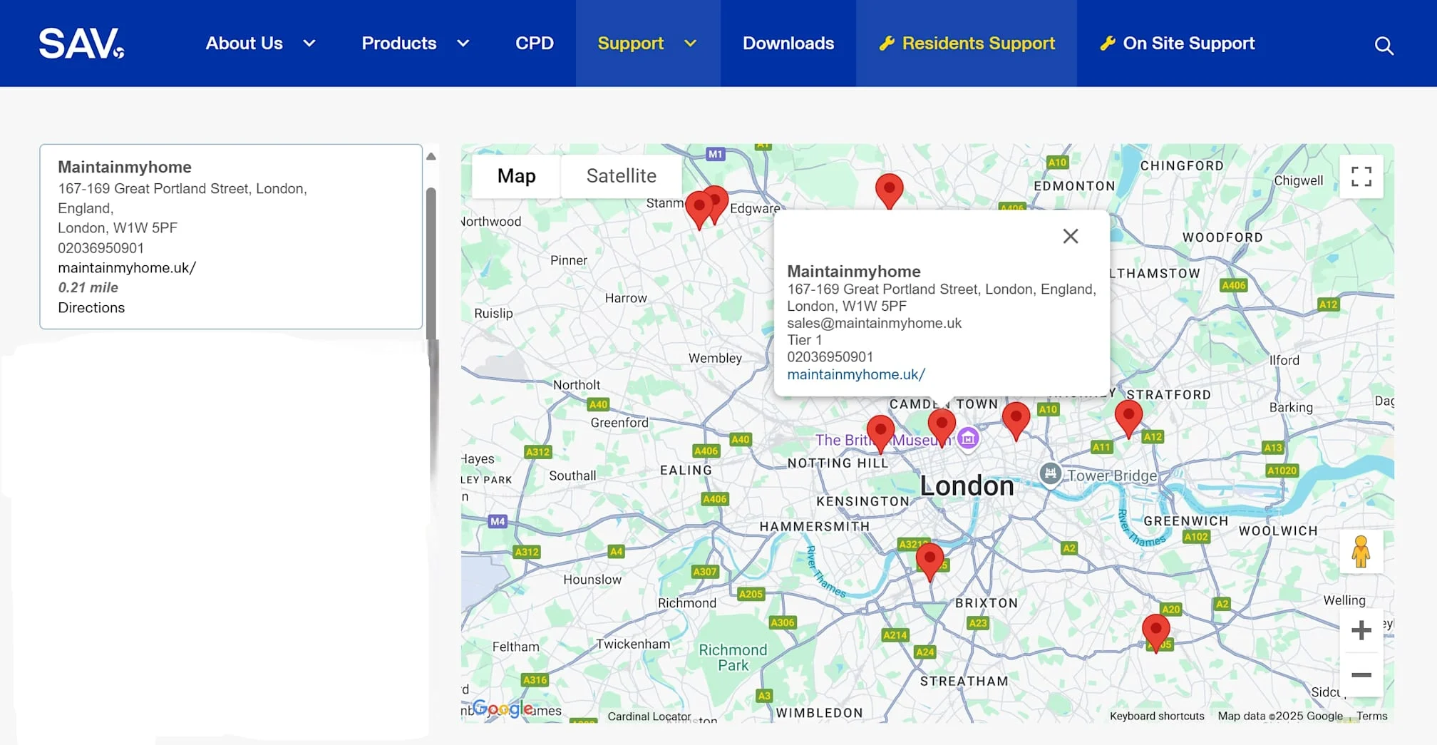
Task: Open maintainmyhome.uk link in the popup
Action: click(x=855, y=374)
